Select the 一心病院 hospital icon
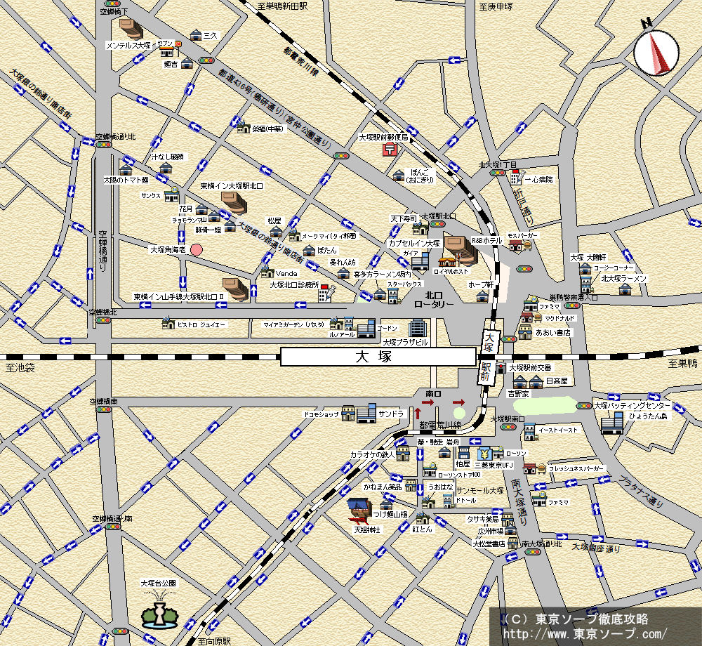This screenshot has width=702, height=646. coord(516,177)
